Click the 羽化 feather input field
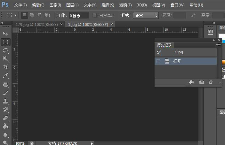This screenshot has width=225, height=145. (79, 15)
